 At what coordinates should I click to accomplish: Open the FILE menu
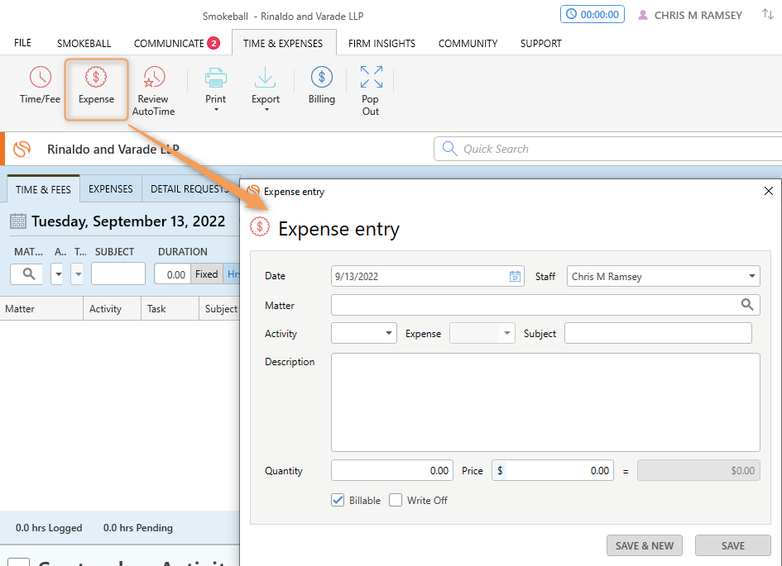(x=22, y=43)
